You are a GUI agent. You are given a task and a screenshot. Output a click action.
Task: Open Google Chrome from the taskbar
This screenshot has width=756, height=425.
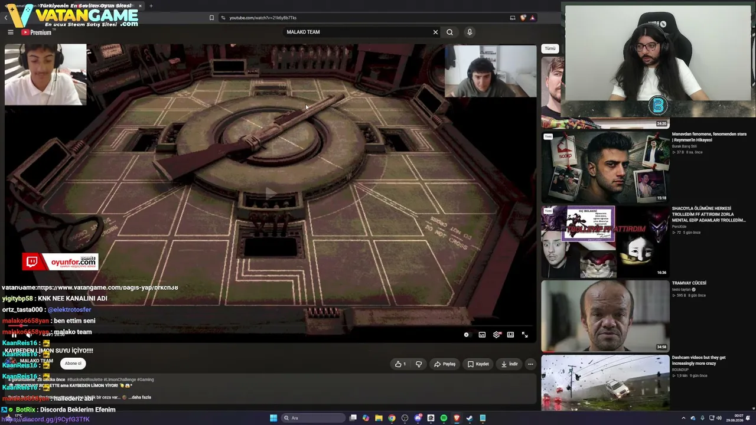pos(392,419)
